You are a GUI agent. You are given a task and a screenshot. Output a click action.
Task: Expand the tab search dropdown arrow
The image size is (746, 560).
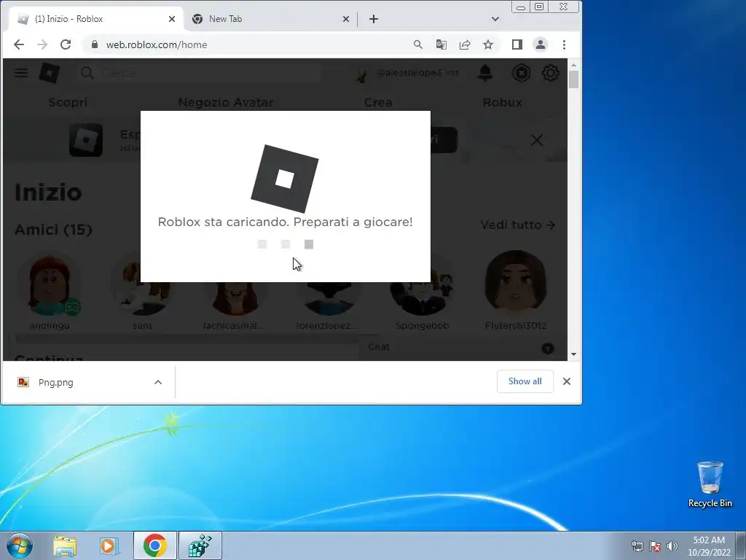click(495, 19)
